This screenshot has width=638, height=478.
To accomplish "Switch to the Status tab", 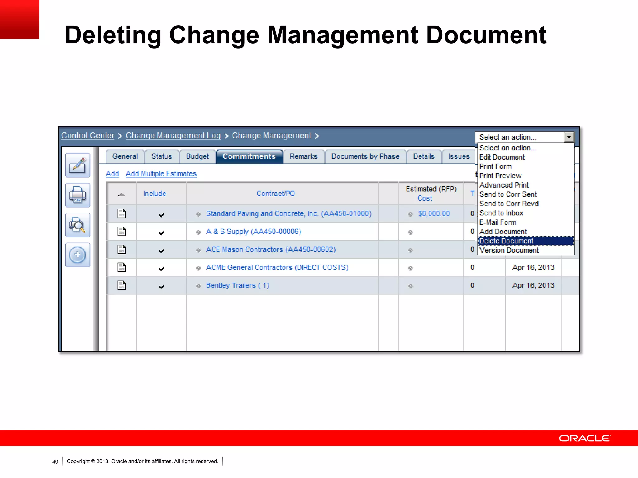I will [x=162, y=157].
